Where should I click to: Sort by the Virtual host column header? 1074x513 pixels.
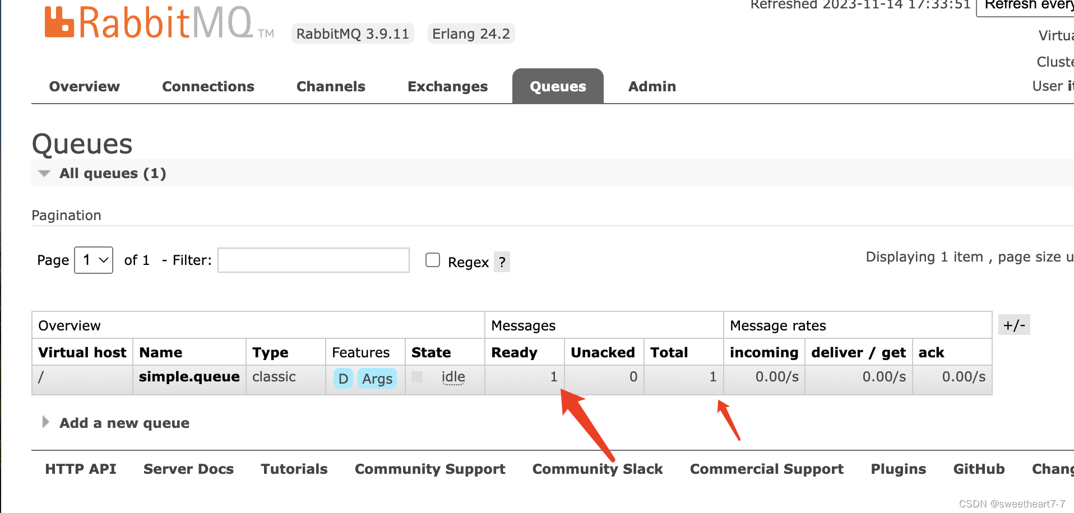click(82, 352)
